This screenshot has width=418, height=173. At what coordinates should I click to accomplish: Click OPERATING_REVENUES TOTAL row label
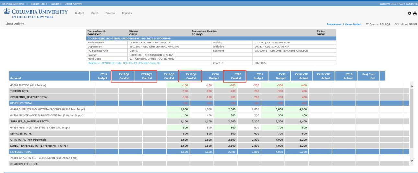tap(29, 97)
